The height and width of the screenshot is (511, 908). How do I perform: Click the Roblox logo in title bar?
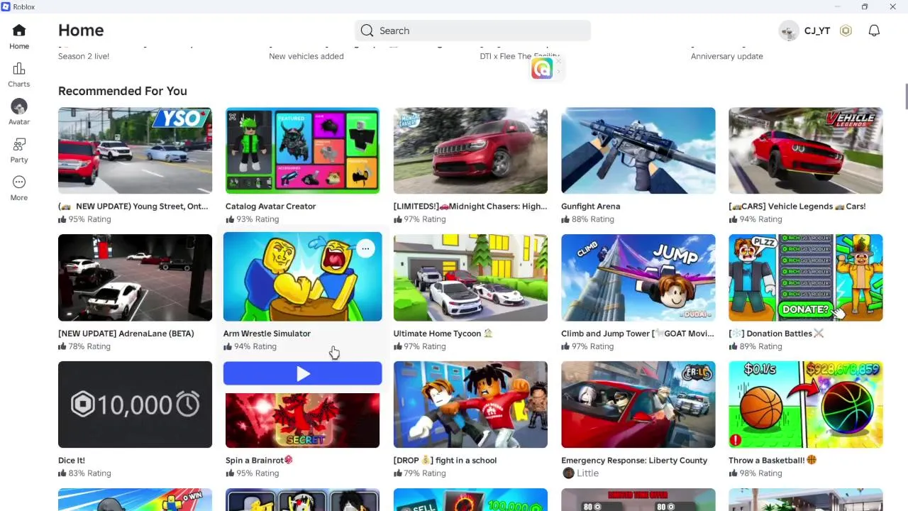[6, 6]
